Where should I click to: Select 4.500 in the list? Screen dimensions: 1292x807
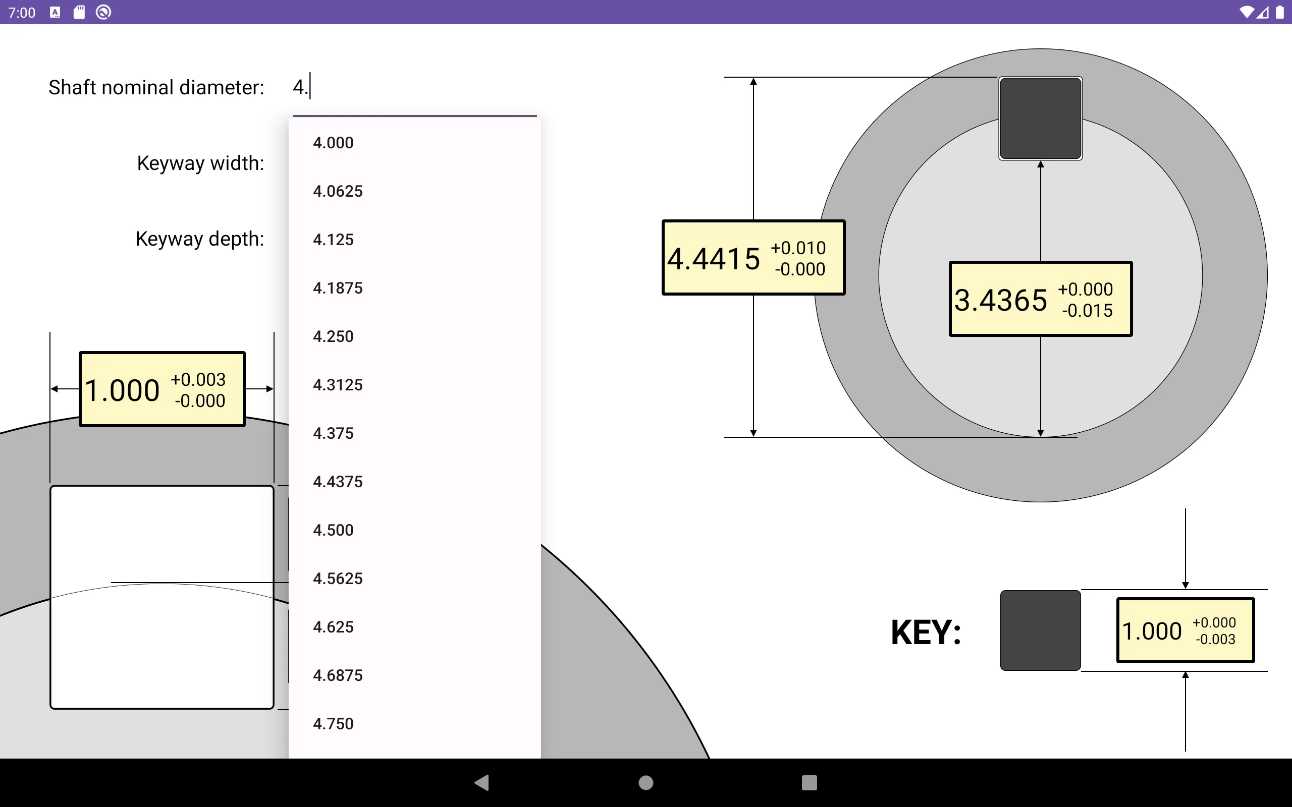(414, 530)
